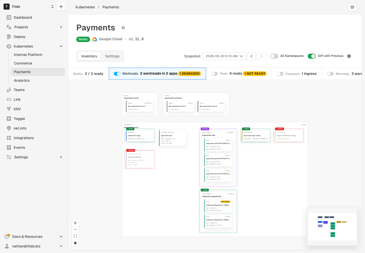Enable All Namespaces toggle

pyautogui.click(x=274, y=56)
